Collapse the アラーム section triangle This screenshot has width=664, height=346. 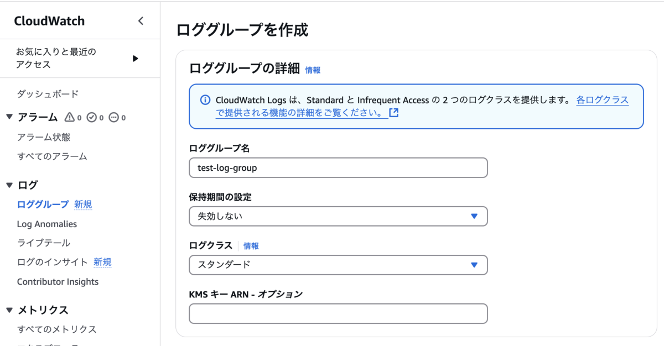tap(9, 117)
